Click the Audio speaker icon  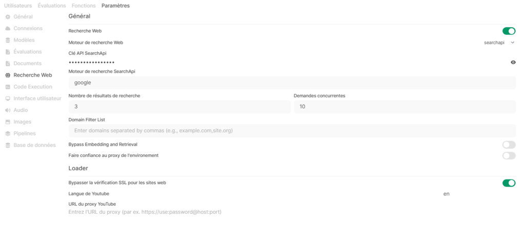pos(8,110)
